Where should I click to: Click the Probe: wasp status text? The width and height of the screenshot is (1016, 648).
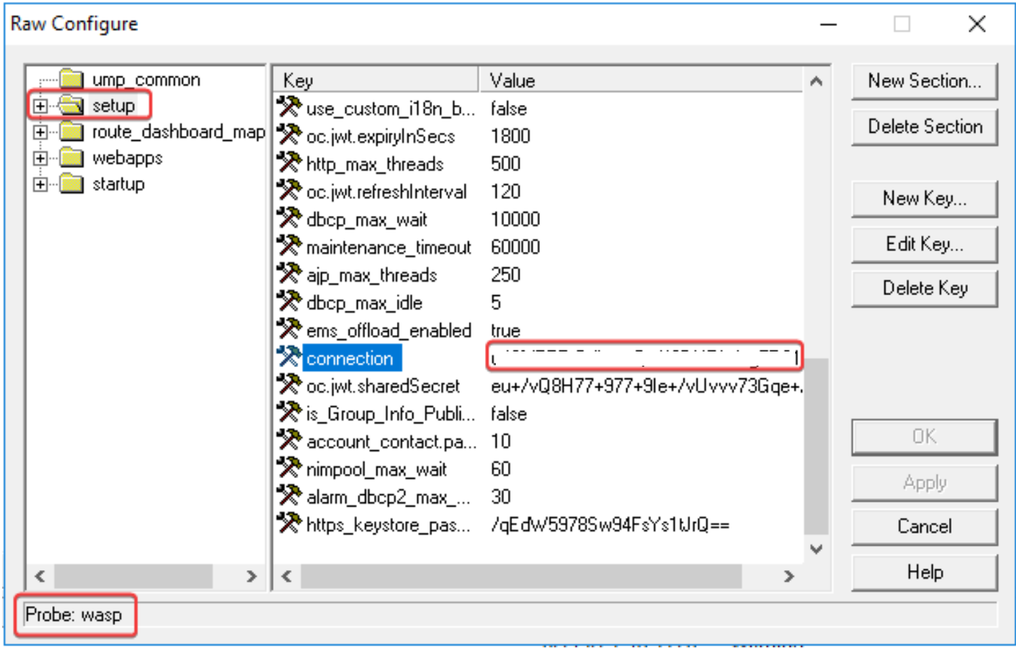tap(74, 615)
